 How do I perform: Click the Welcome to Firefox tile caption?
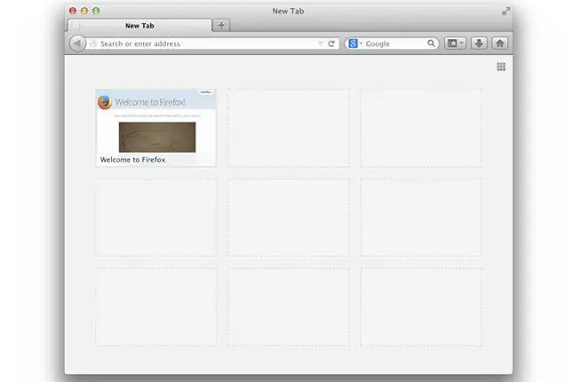click(132, 160)
